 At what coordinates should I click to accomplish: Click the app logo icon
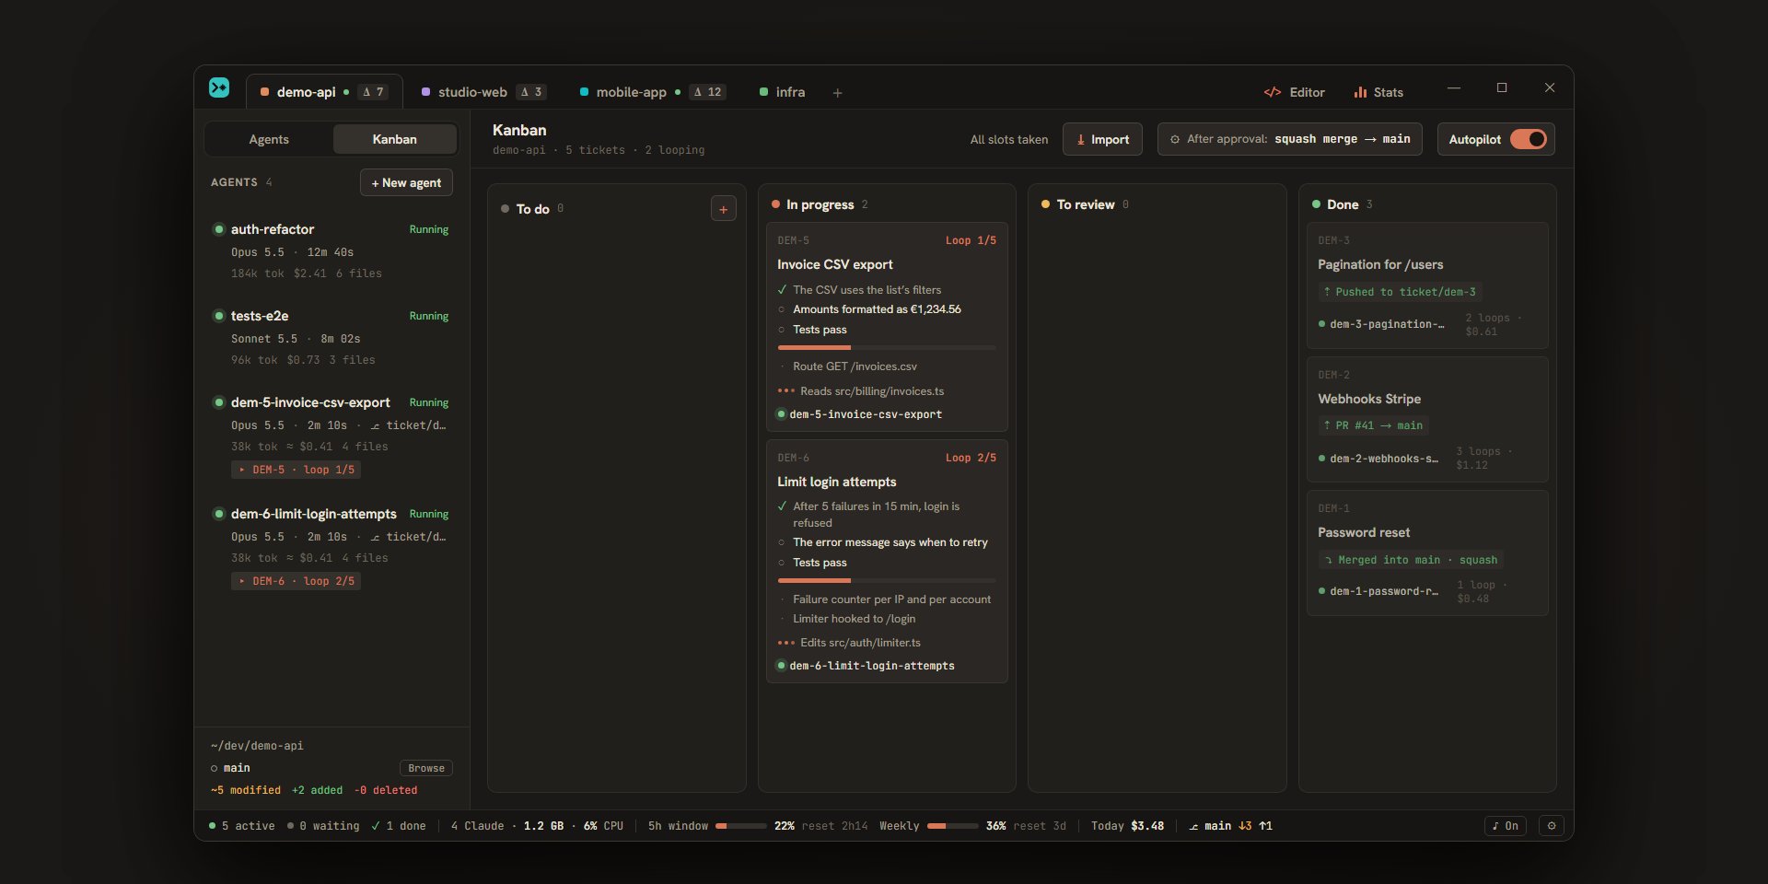[219, 87]
